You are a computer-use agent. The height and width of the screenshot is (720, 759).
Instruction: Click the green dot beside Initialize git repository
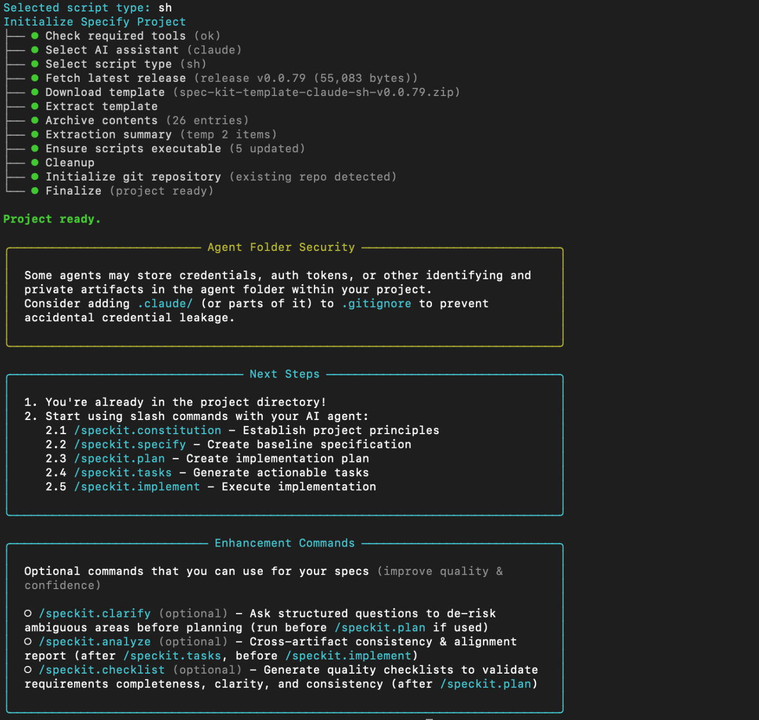click(x=35, y=176)
